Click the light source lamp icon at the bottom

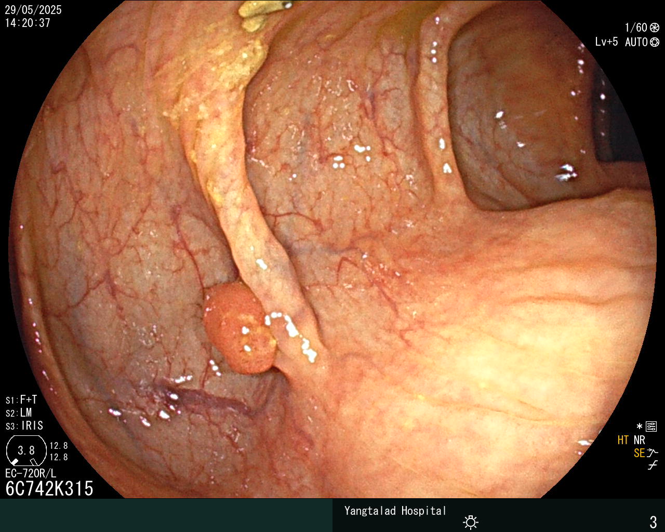[x=471, y=522]
